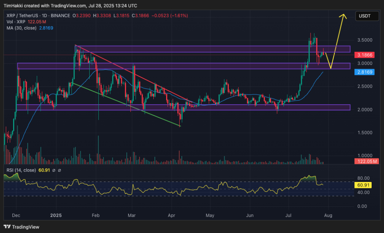Click the 3.5000 price axis label

pyautogui.click(x=366, y=40)
